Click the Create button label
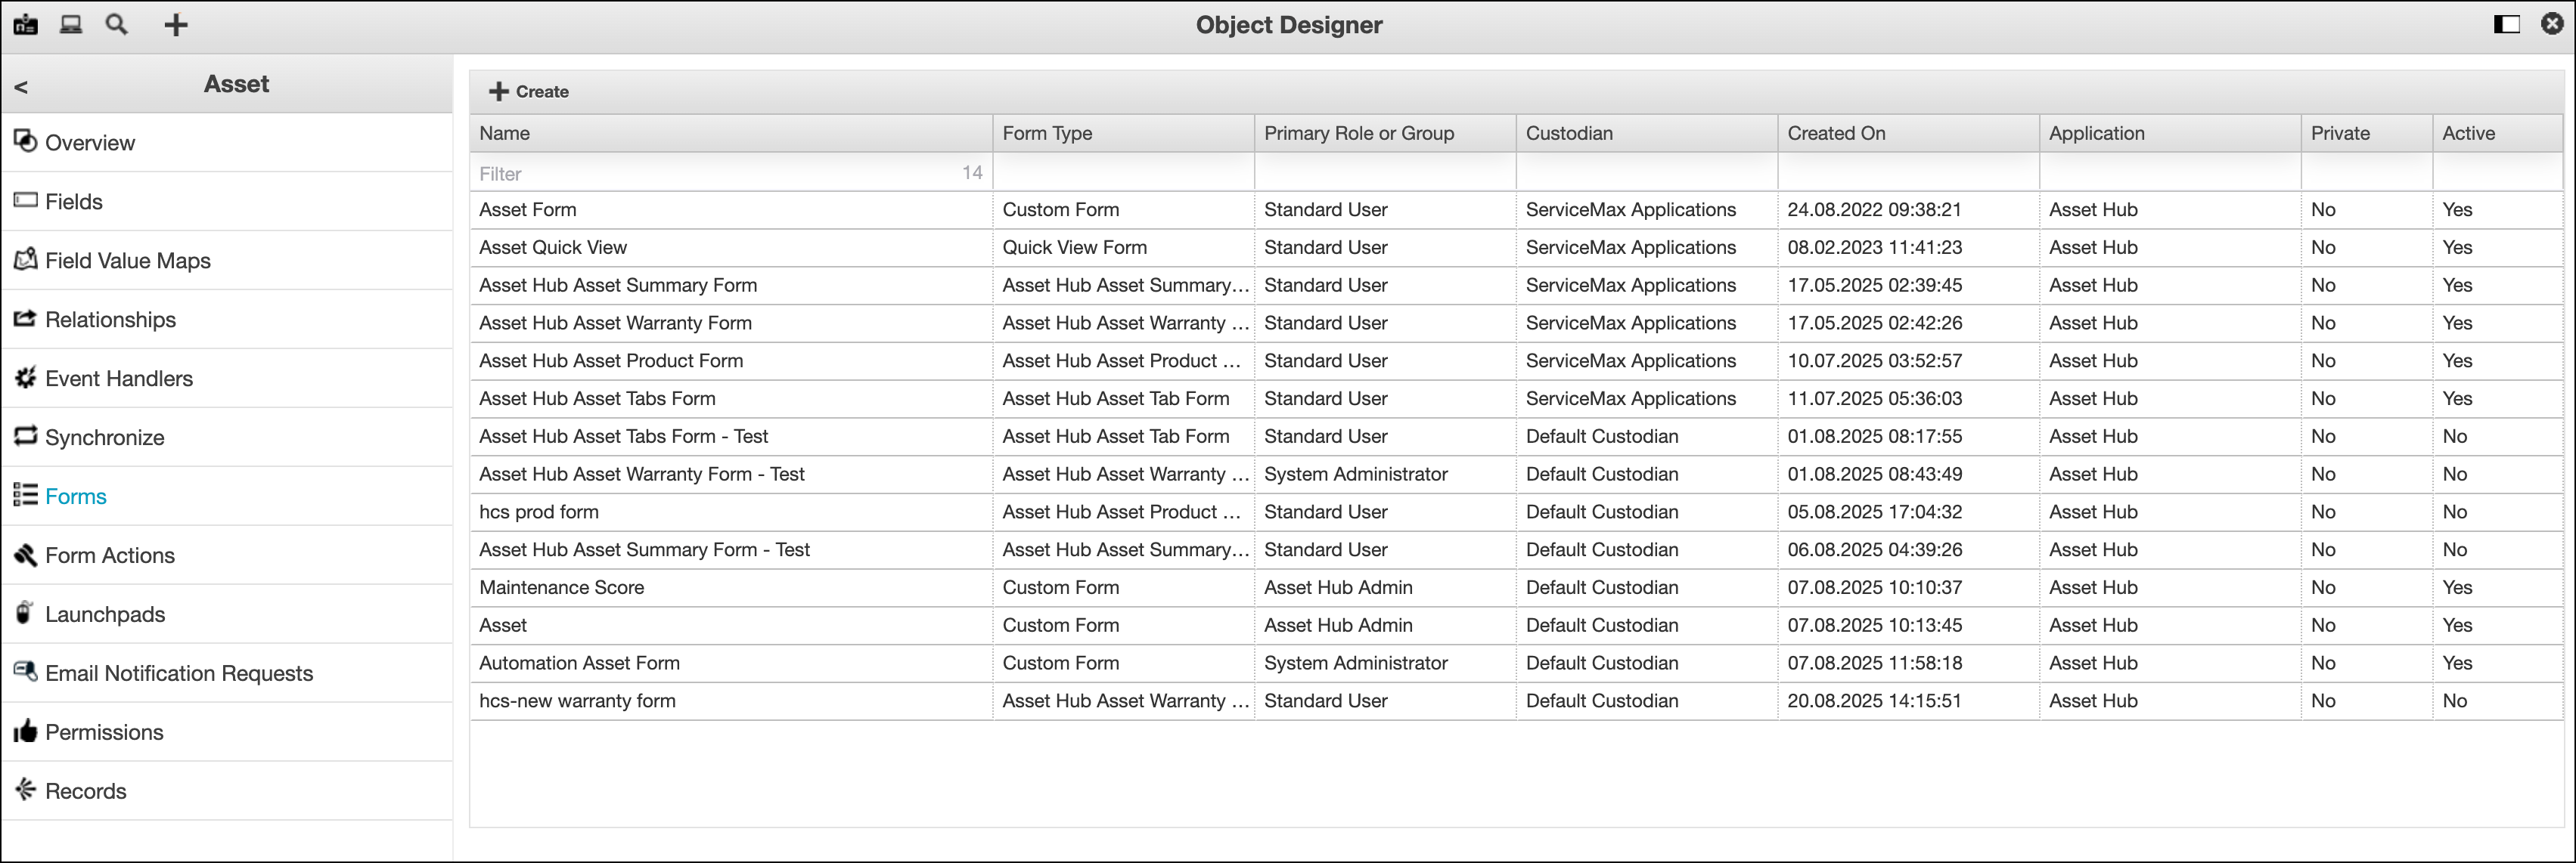 pos(542,92)
